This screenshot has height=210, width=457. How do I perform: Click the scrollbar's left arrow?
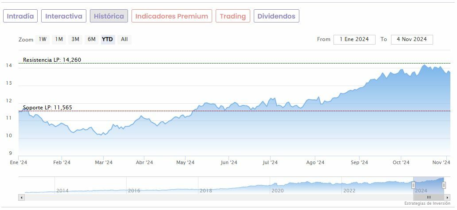21,197
